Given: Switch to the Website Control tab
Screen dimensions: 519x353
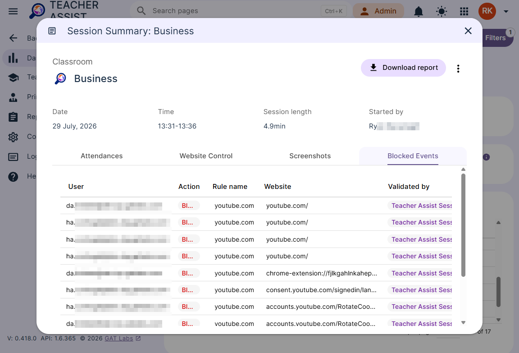Looking at the screenshot, I should click(206, 156).
